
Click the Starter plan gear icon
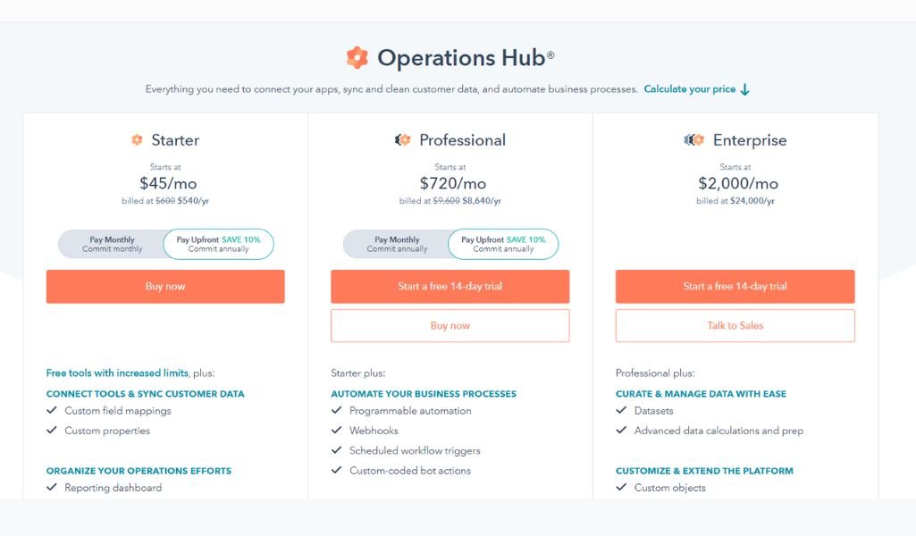[x=137, y=140]
